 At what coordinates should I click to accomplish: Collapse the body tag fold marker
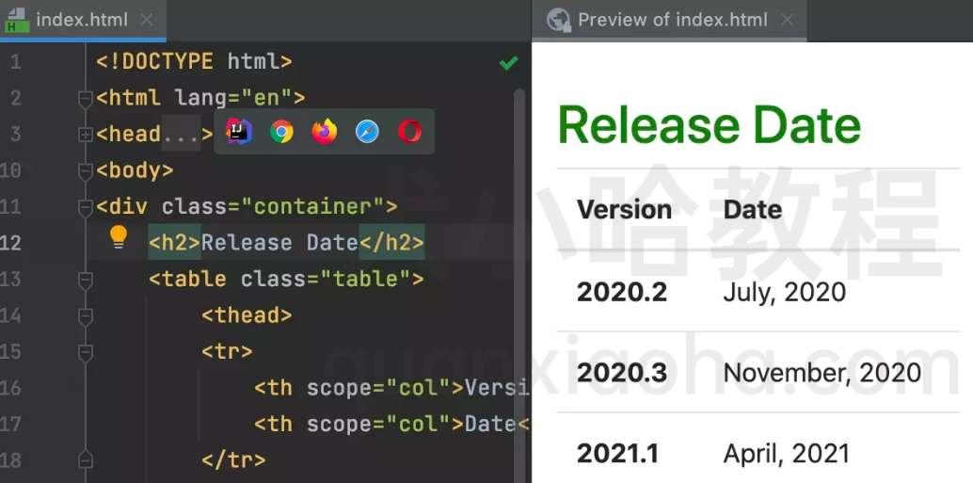(x=86, y=170)
